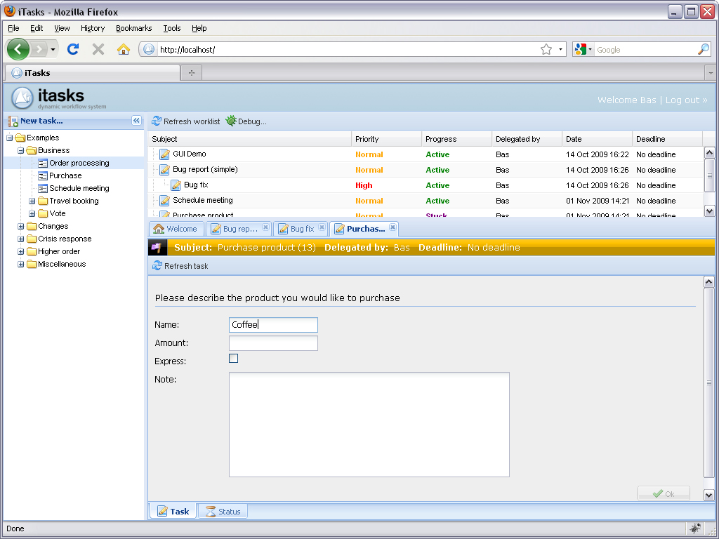
Task: Open the Debug bug icon
Action: point(231,121)
